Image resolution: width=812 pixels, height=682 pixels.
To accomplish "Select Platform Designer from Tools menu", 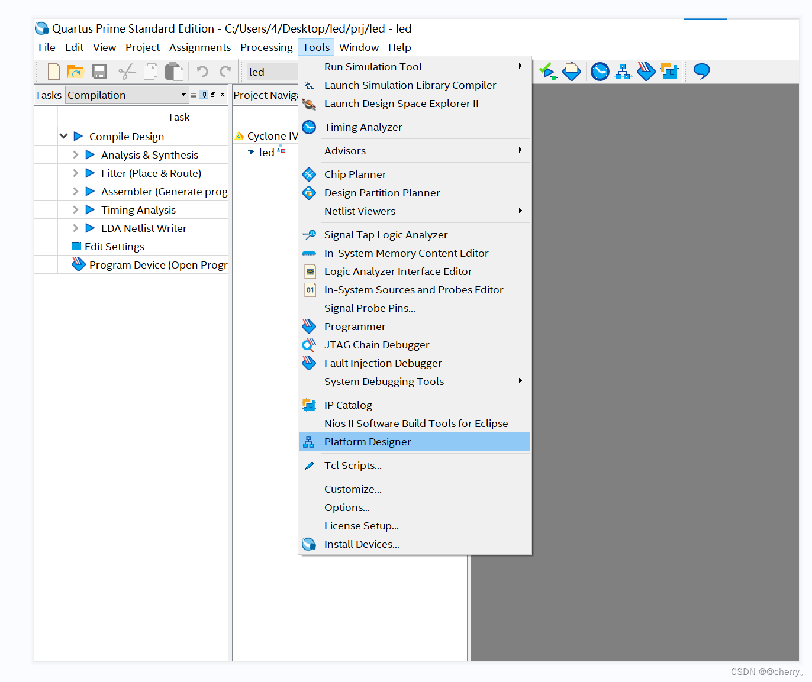I will click(415, 442).
